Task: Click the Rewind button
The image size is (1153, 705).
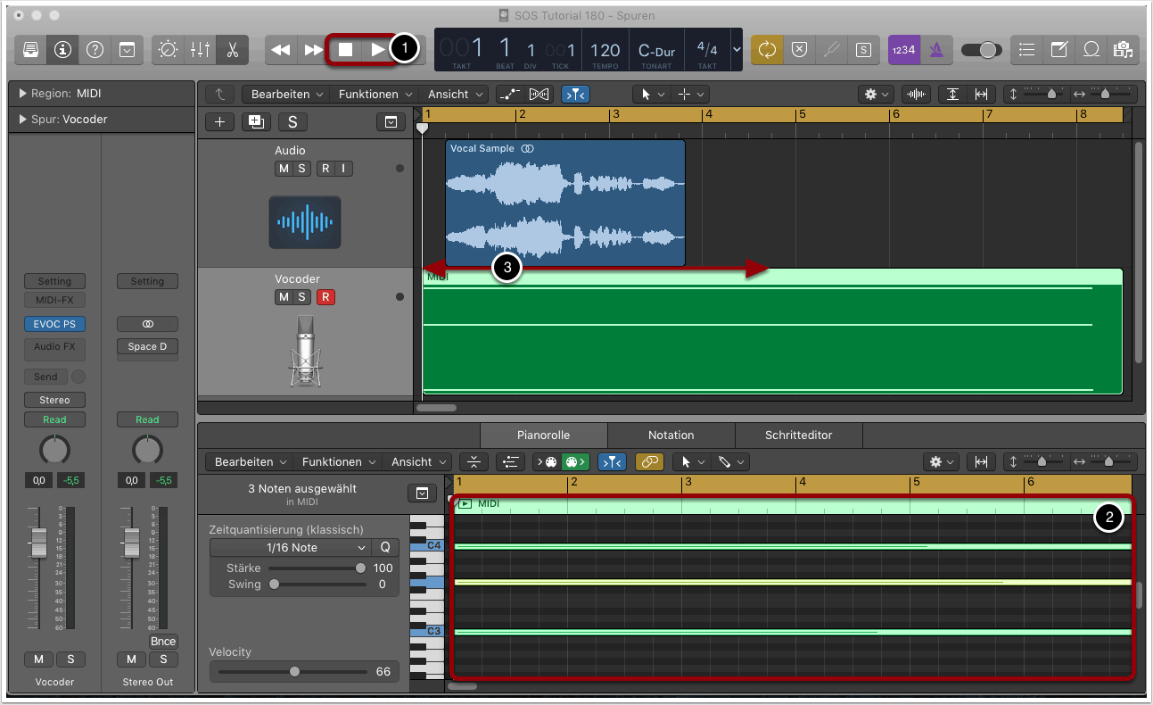Action: [x=281, y=50]
